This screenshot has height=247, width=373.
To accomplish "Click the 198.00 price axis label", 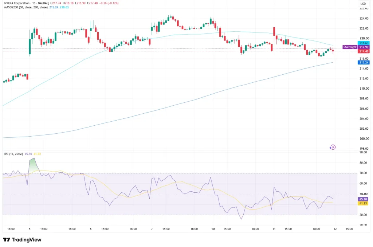I will coord(364,149).
